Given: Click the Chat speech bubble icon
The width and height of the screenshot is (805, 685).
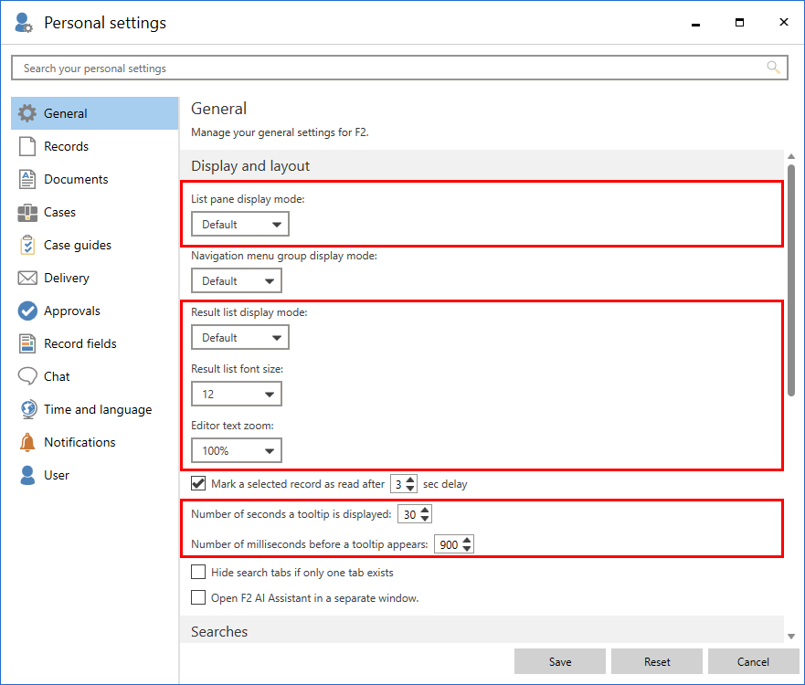Looking at the screenshot, I should pos(27,376).
